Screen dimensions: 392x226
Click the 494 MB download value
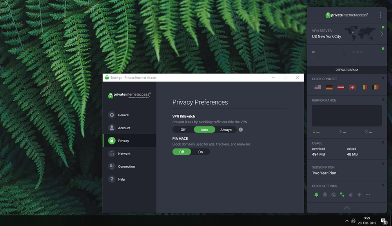pos(318,154)
